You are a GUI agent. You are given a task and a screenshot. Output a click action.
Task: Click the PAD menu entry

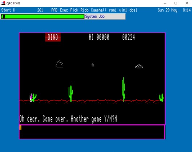pyautogui.click(x=54, y=10)
